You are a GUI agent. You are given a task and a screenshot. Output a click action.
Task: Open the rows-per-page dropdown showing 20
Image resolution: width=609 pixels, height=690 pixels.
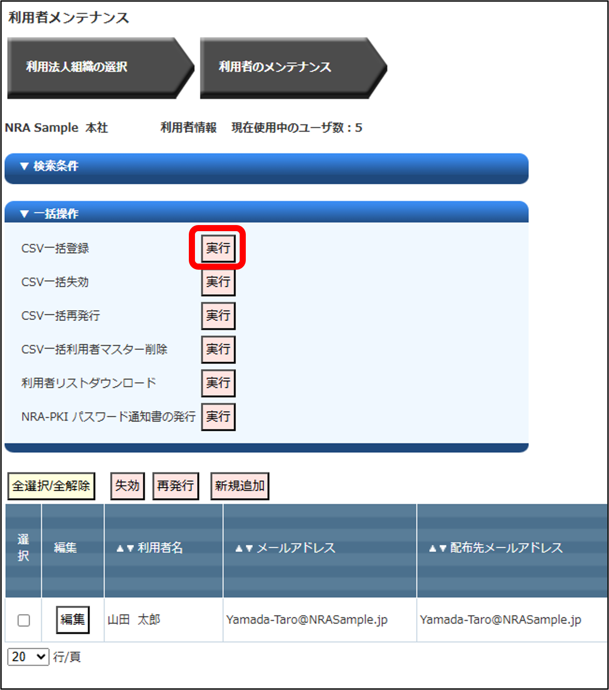coord(28,657)
